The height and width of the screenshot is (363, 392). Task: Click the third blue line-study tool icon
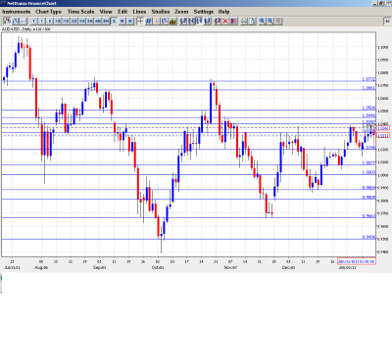pyautogui.click(x=199, y=22)
